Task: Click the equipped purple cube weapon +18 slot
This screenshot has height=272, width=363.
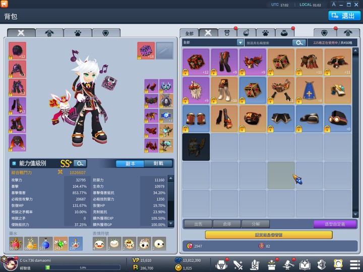Action: tap(146, 50)
